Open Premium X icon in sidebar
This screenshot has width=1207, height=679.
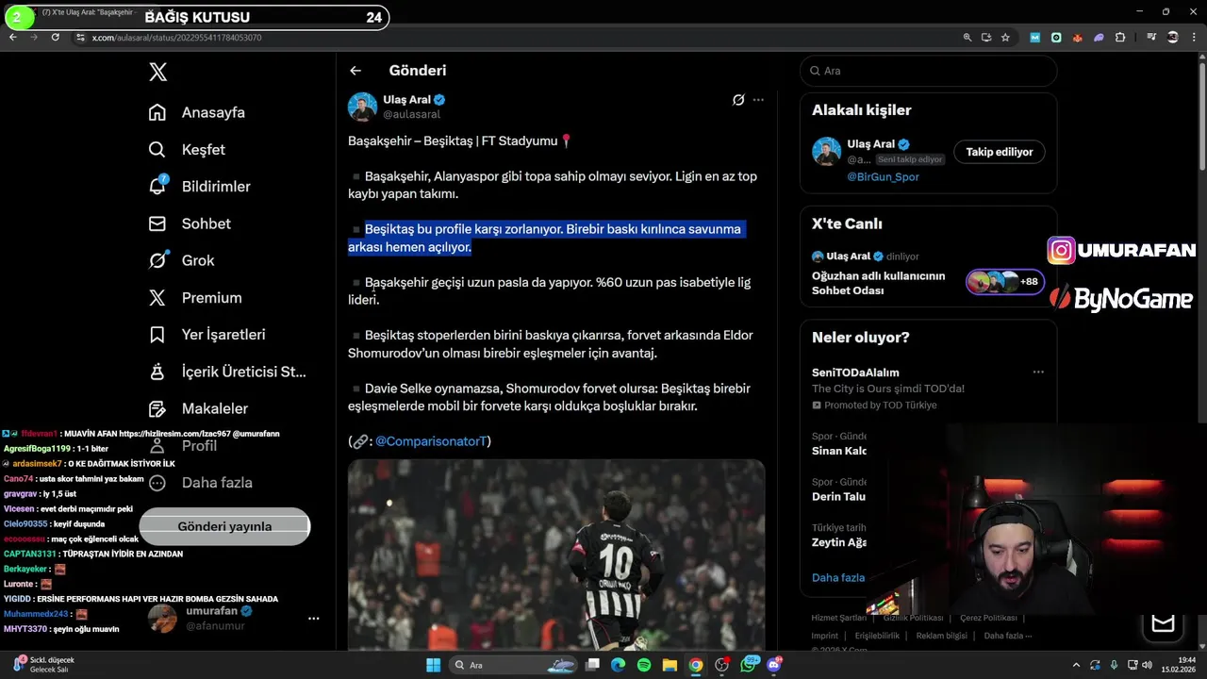tap(157, 297)
